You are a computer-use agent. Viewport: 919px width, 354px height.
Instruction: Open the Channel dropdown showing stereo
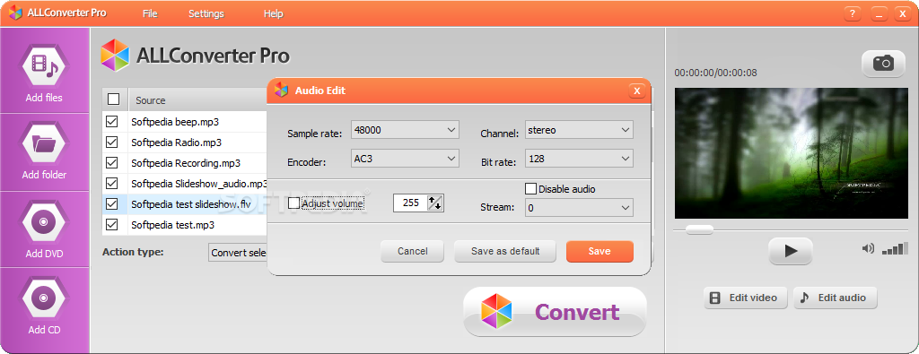[x=579, y=130]
